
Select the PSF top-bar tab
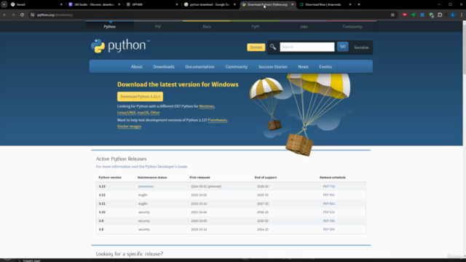point(158,26)
